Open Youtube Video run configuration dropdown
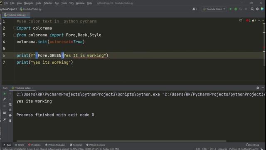Image resolution: width=266 pixels, height=150 pixels. coord(214,9)
